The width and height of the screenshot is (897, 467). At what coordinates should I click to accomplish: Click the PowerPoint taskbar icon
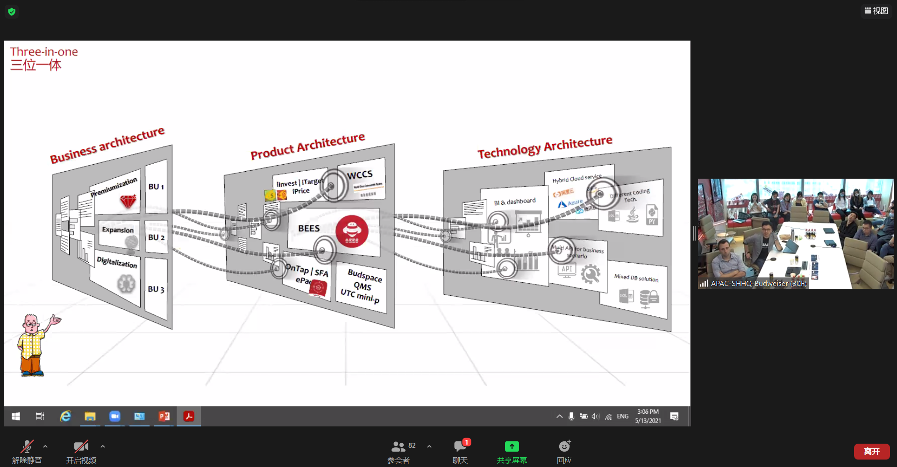[164, 416]
